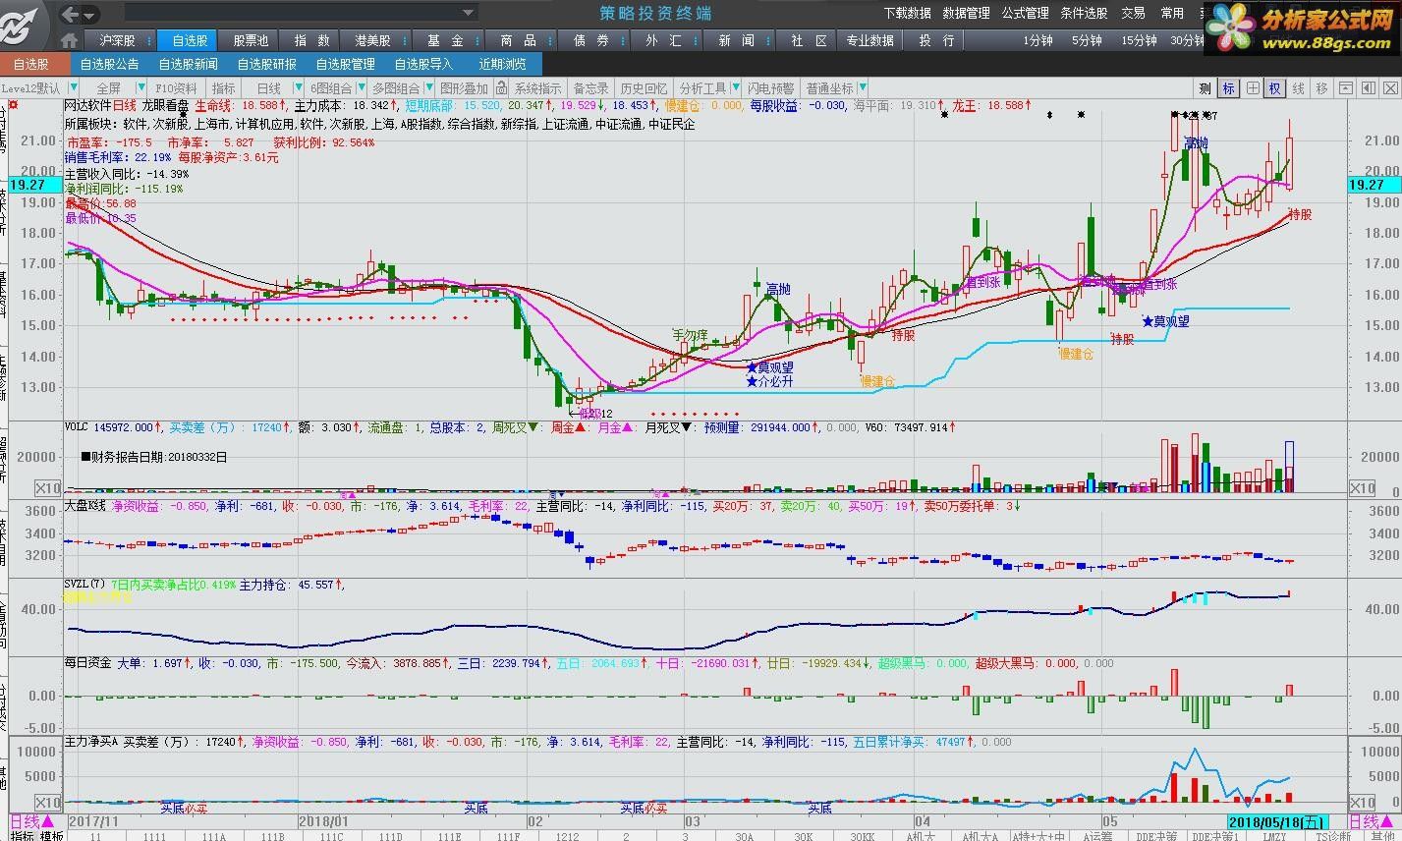This screenshot has width=1402, height=841.
Task: Open 自选股管理 sub-tab
Action: tap(345, 64)
